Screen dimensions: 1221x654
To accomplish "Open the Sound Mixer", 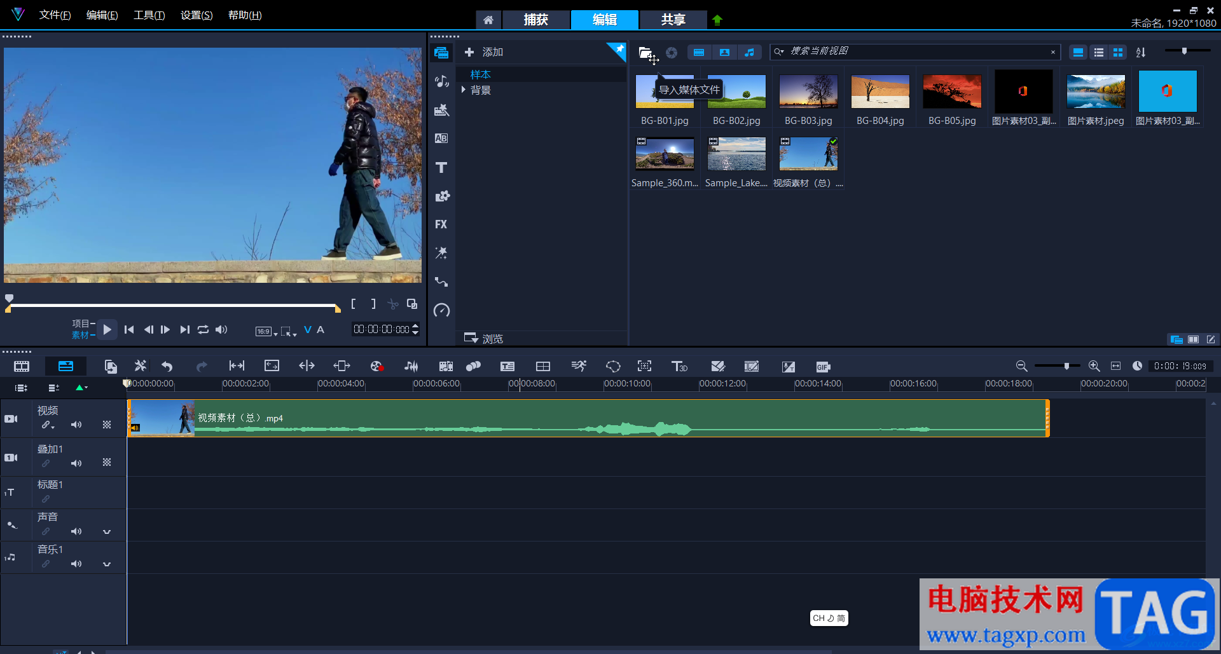I will [411, 367].
